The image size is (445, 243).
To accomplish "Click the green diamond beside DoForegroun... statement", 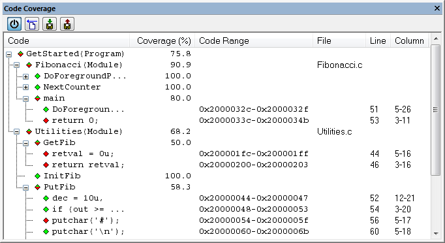I will tap(46, 109).
